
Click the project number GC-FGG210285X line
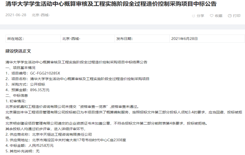tap(33, 73)
